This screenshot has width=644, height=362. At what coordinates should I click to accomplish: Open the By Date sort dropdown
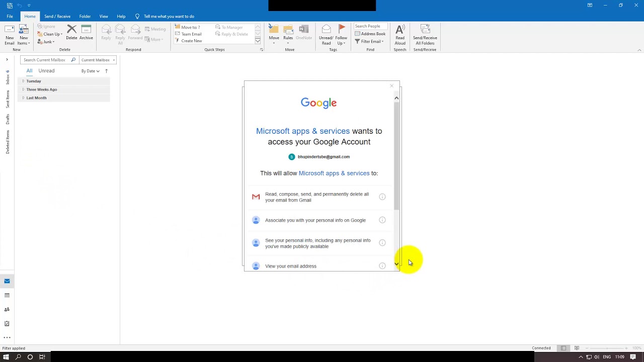click(91, 71)
